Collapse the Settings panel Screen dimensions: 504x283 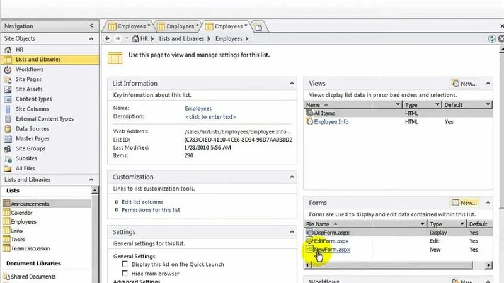tap(292, 231)
